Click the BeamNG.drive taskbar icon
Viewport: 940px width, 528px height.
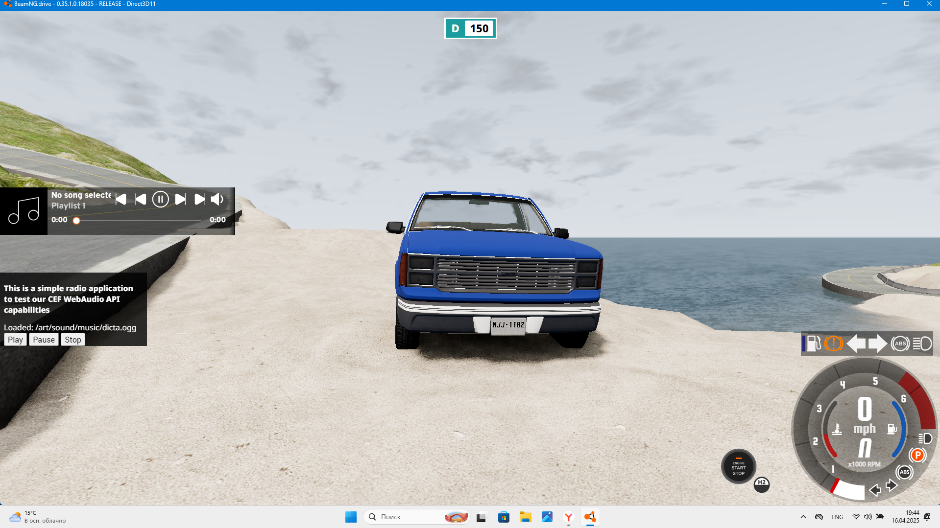tap(590, 517)
